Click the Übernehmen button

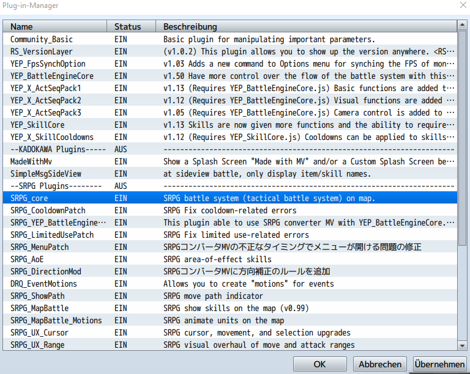pyautogui.click(x=440, y=364)
